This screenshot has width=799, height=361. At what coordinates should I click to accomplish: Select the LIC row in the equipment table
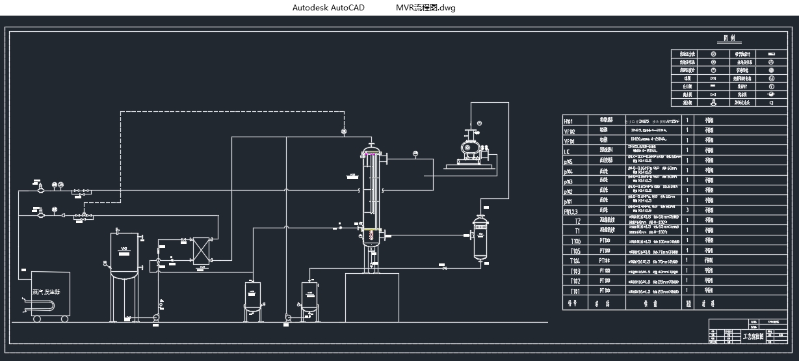(569, 150)
